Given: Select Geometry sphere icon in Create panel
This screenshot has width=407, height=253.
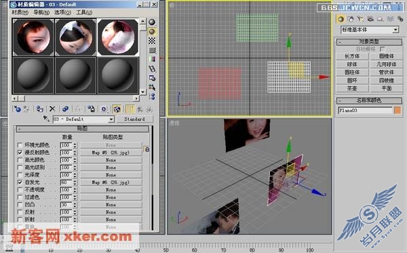Looking at the screenshot, I should [x=341, y=19].
